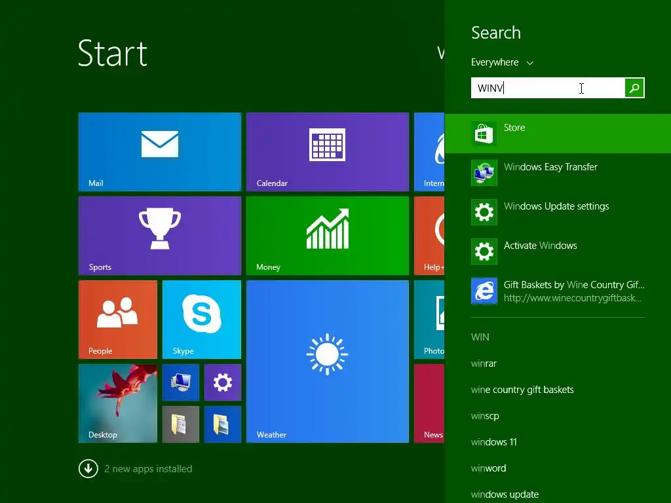The image size is (671, 503).
Task: Choose the windows update suggestion
Action: (x=505, y=494)
